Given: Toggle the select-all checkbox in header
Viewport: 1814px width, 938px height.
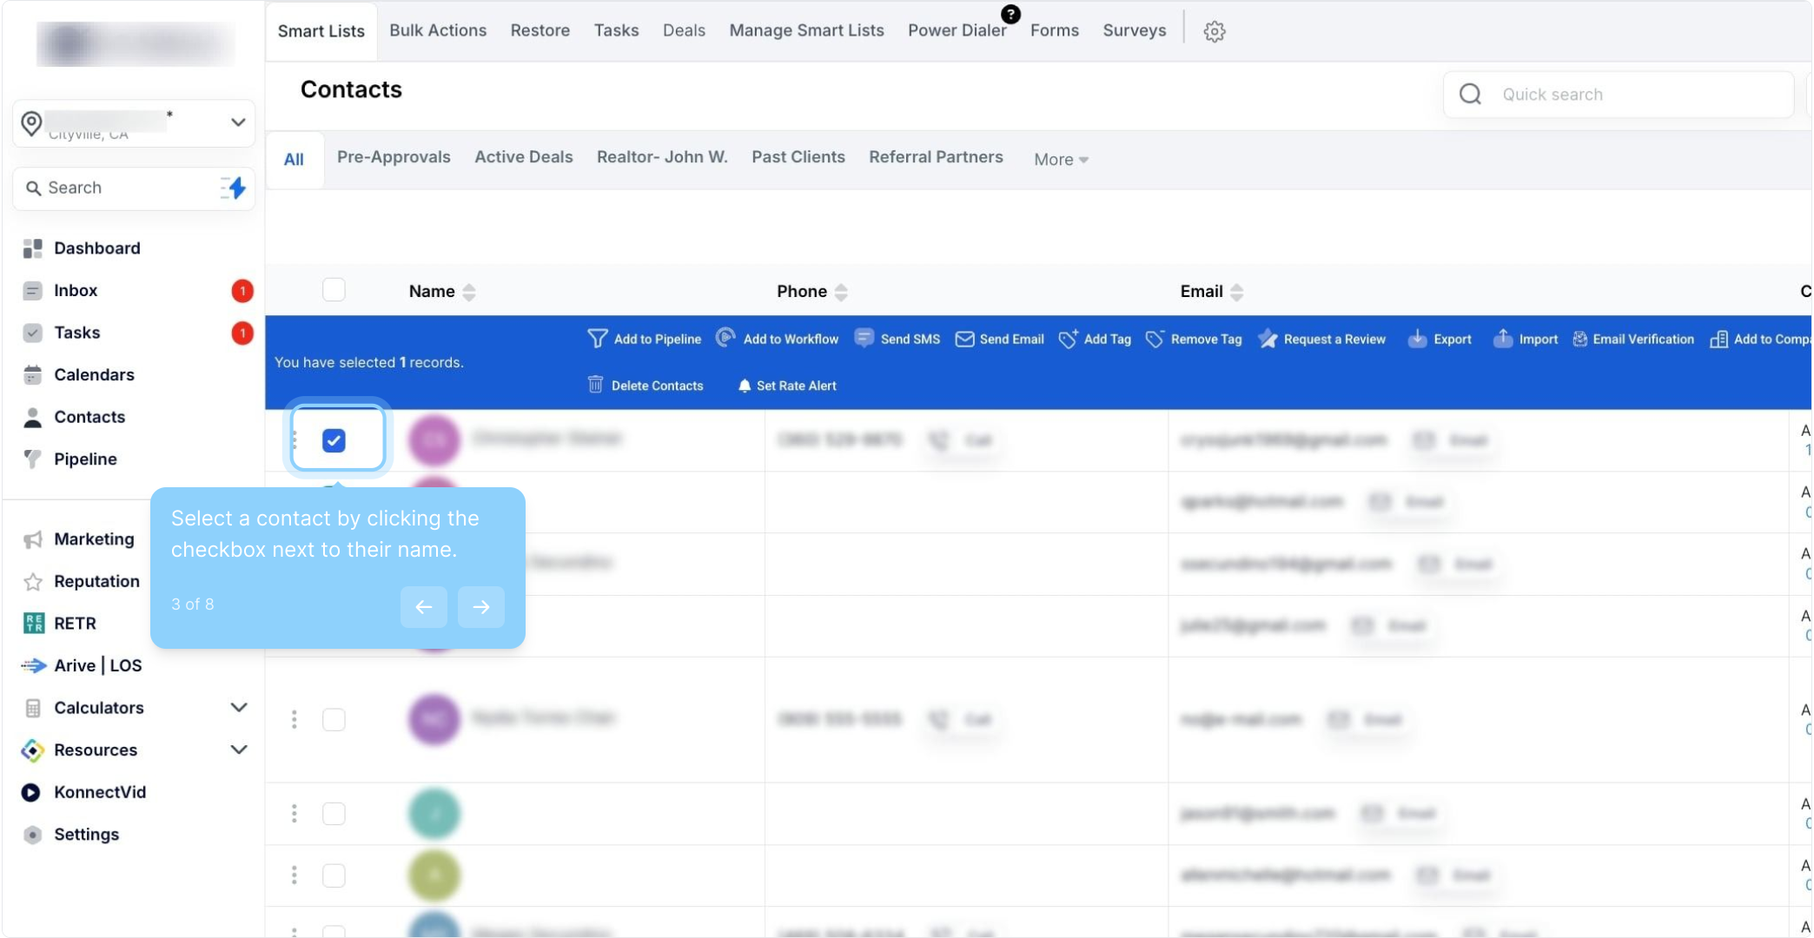Looking at the screenshot, I should [x=334, y=290].
